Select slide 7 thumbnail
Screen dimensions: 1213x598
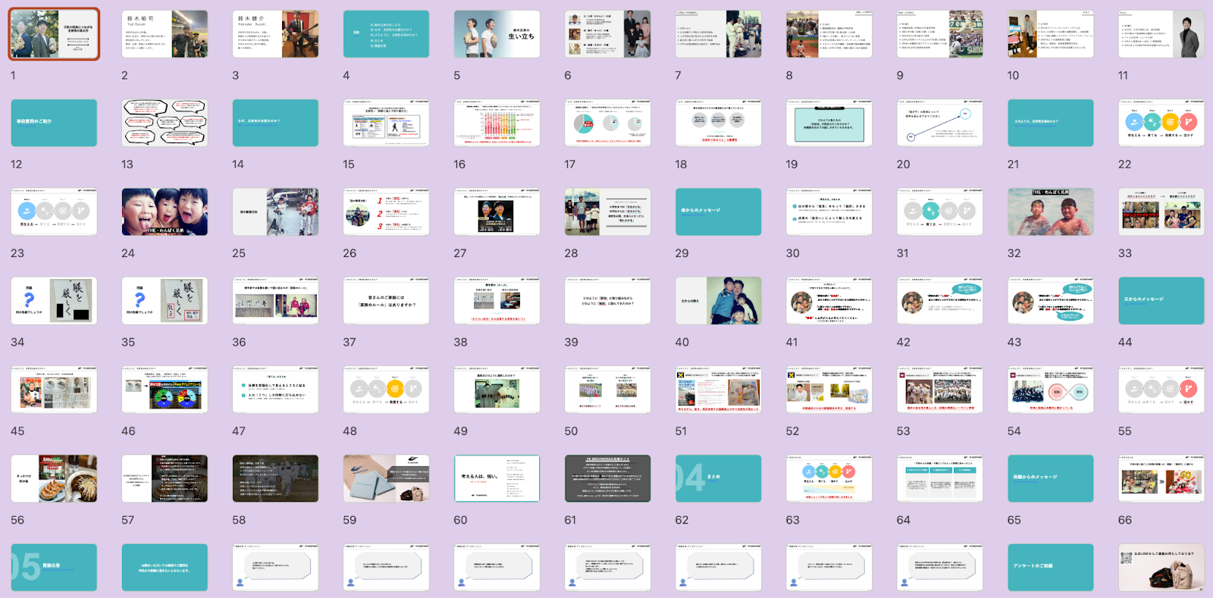click(x=718, y=34)
